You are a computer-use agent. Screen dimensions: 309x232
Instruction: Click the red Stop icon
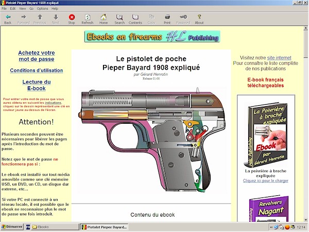point(72,17)
